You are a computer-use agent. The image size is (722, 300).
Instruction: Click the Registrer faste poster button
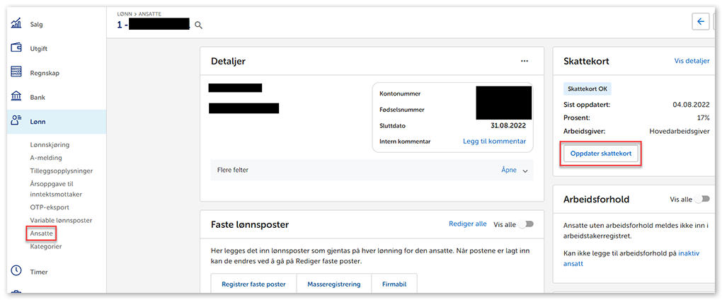coord(253,284)
